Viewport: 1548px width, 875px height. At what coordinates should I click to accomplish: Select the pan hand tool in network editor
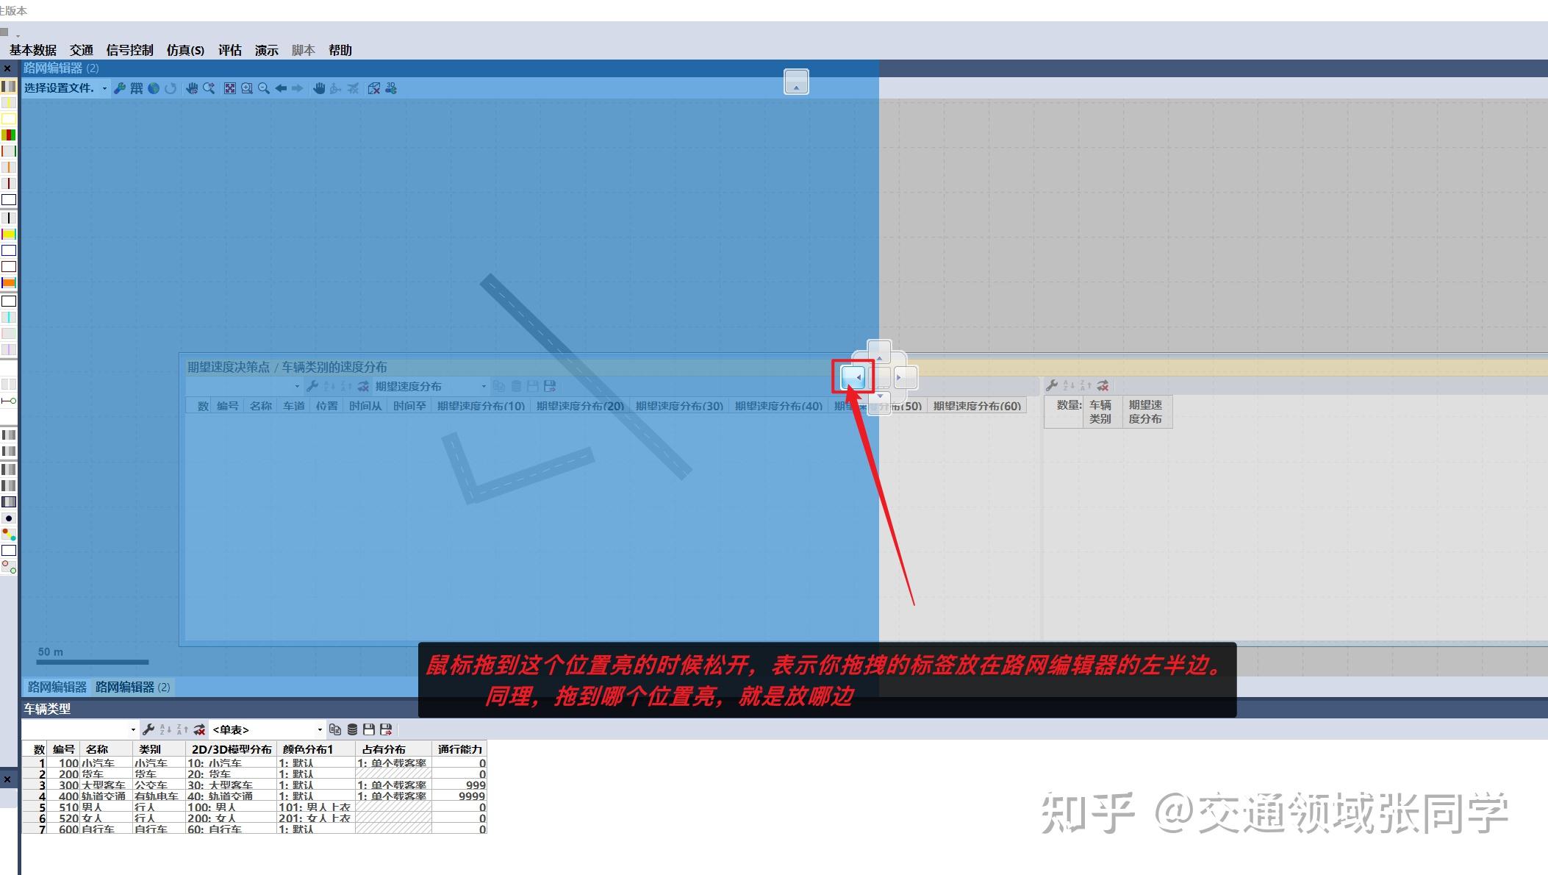[320, 87]
